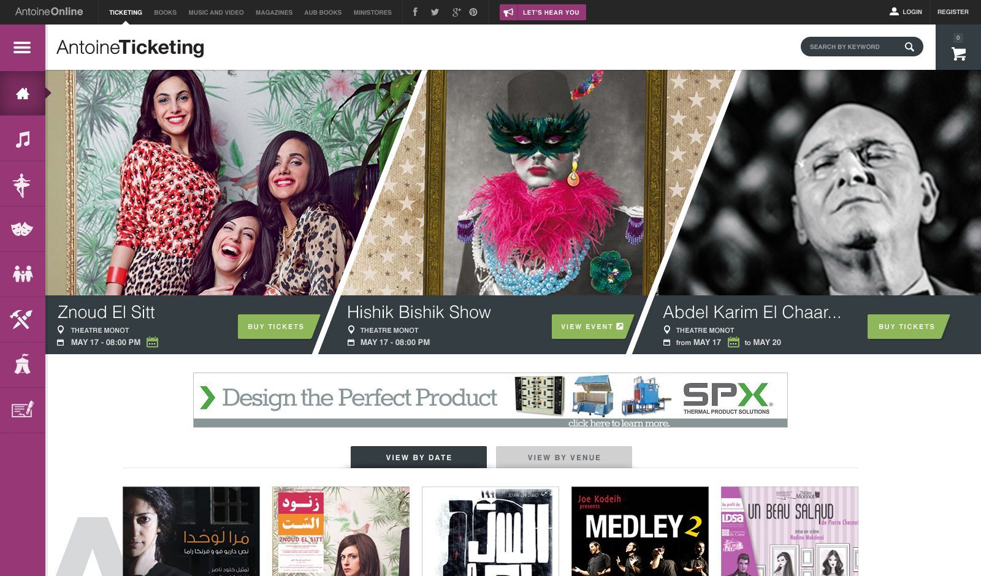Open the signed document category icon
This screenshot has height=576, width=981.
(x=23, y=409)
